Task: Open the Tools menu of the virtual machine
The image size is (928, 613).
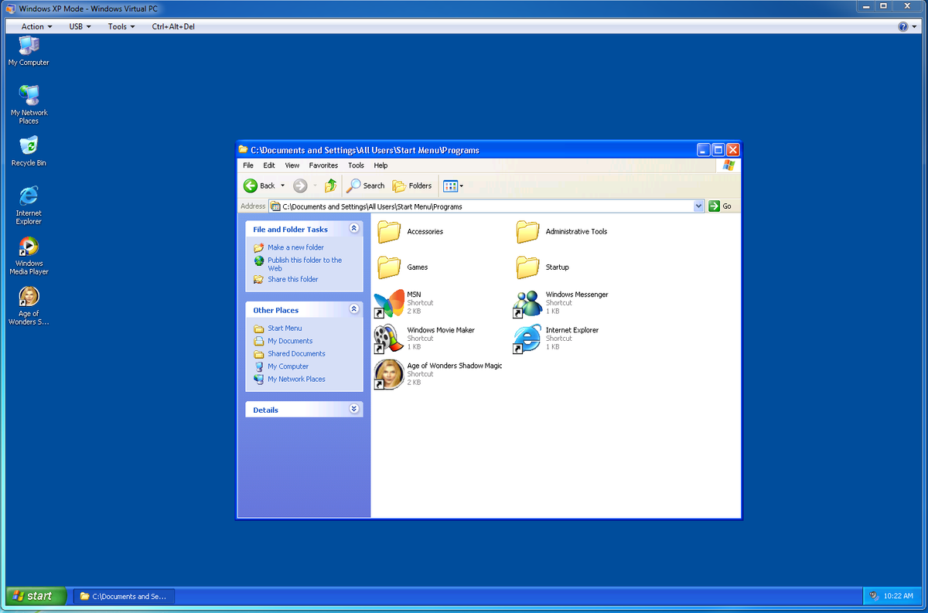Action: [x=121, y=26]
